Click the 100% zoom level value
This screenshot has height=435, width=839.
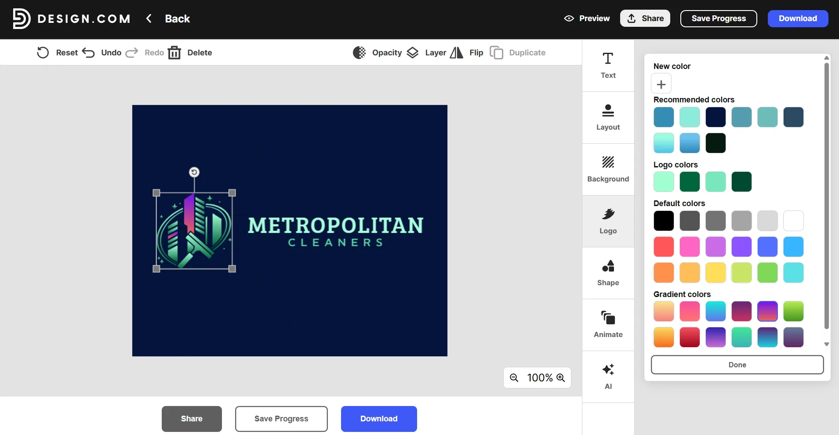click(x=539, y=377)
